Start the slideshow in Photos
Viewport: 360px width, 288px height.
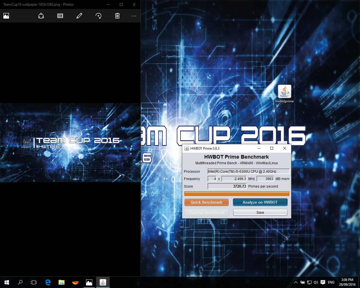[60, 16]
